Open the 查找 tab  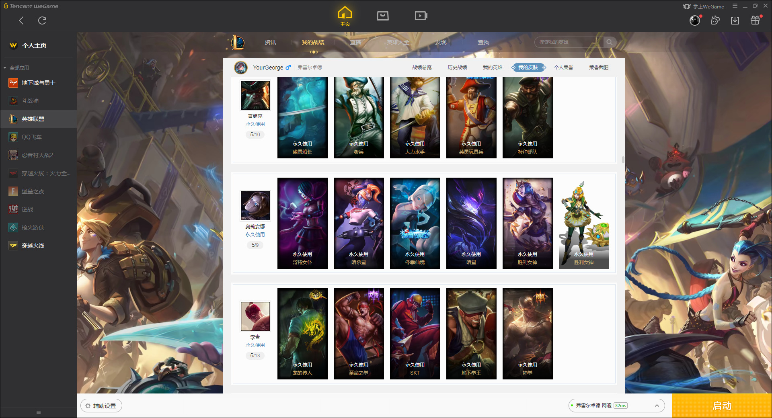[483, 42]
